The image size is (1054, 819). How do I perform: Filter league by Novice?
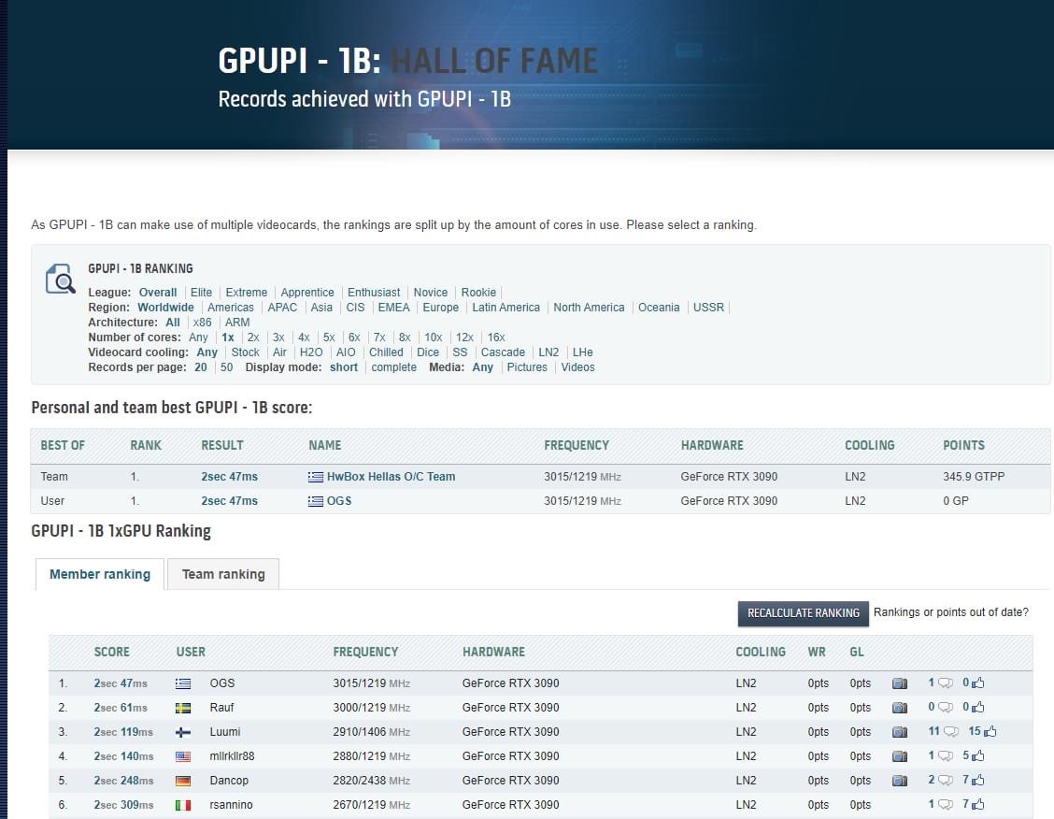pyautogui.click(x=430, y=293)
